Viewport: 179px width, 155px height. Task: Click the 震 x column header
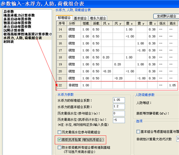[130, 24]
